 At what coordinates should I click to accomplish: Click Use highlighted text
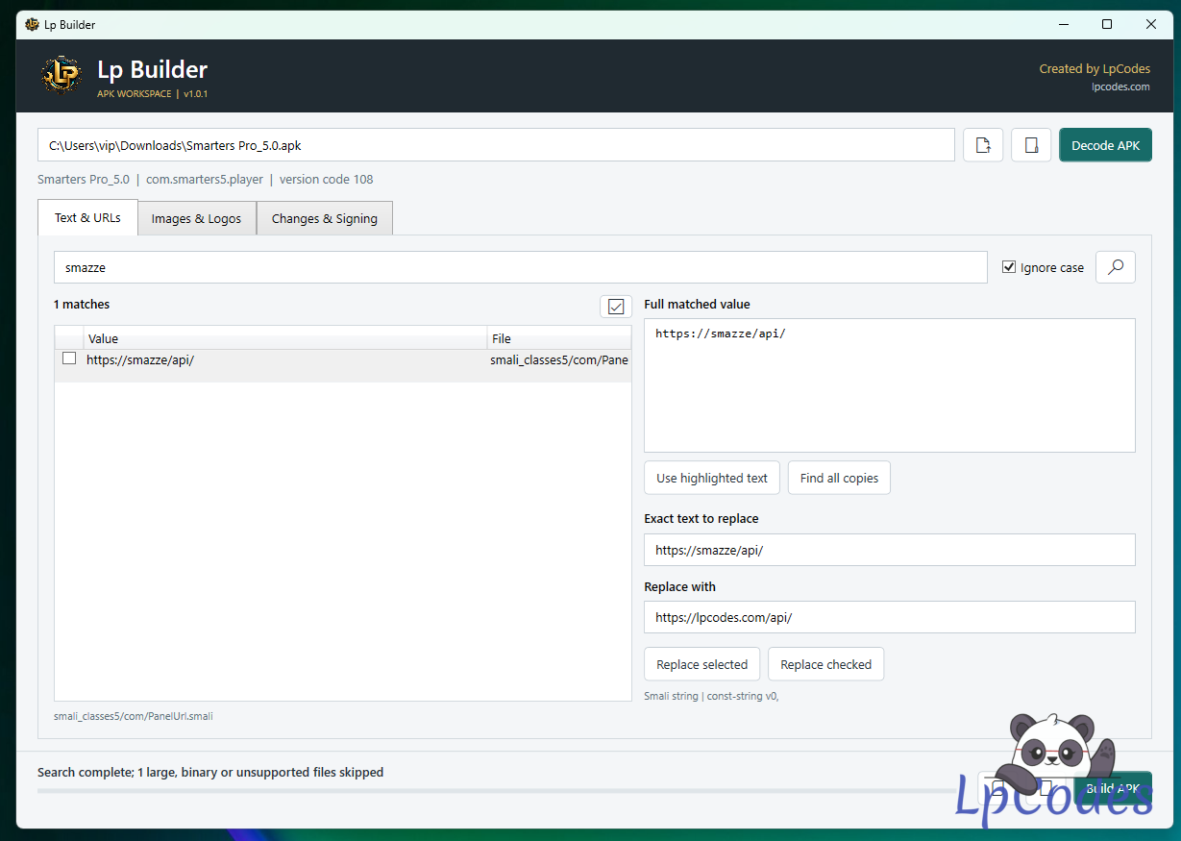coord(712,478)
